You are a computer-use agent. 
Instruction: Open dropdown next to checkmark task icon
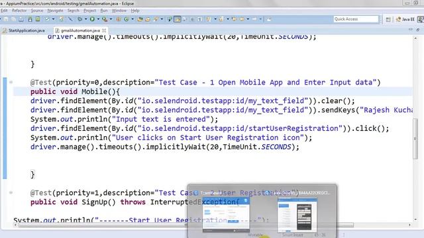53,19
